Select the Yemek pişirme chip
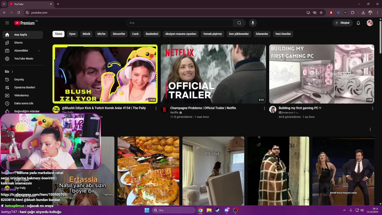 click(x=212, y=34)
